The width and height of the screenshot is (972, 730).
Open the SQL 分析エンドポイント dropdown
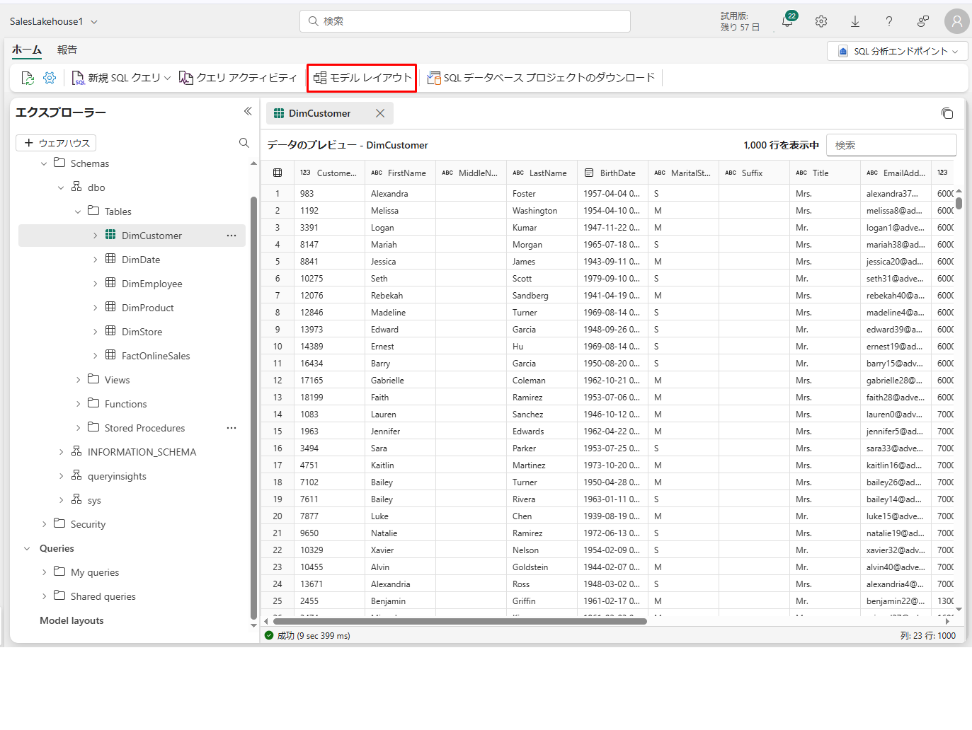click(x=896, y=51)
